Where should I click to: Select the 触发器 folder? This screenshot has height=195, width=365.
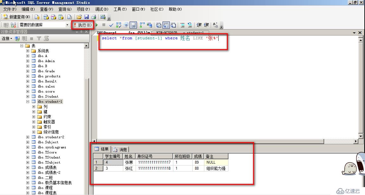coord(49,122)
